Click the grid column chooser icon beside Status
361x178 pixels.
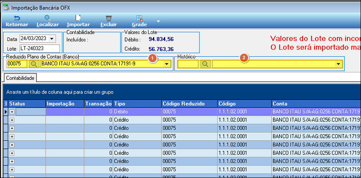[x=6, y=104]
